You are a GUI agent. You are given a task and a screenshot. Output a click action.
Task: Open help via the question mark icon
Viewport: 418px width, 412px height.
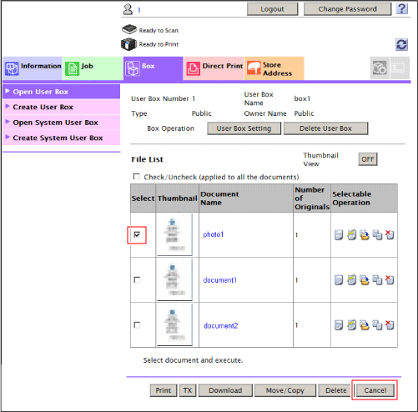401,9
